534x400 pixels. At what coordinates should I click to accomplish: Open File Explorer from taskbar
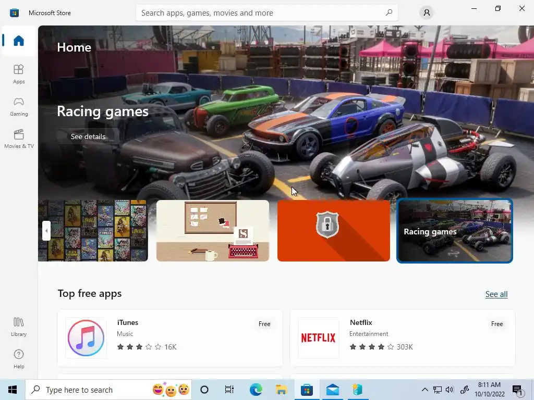coord(281,390)
